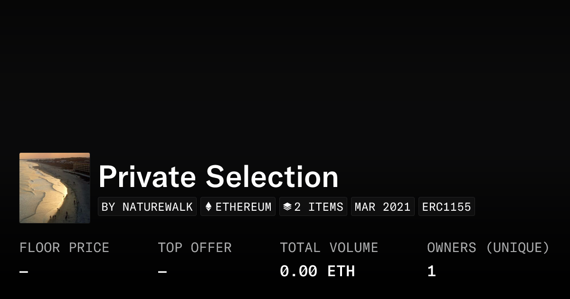The height and width of the screenshot is (299, 570).
Task: Click the OWNERS label text
Action: [451, 248]
